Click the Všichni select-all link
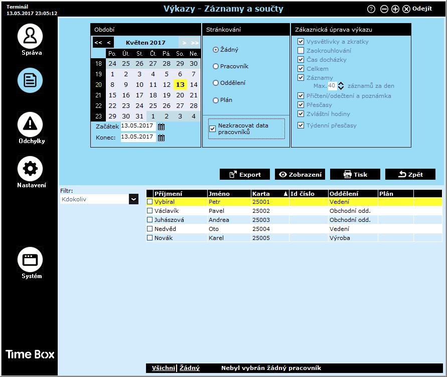The height and width of the screenshot is (377, 447). pyautogui.click(x=164, y=368)
